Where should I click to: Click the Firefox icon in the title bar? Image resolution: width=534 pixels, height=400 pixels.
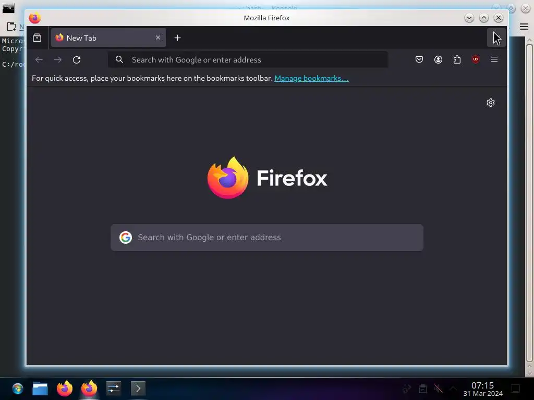tap(35, 18)
